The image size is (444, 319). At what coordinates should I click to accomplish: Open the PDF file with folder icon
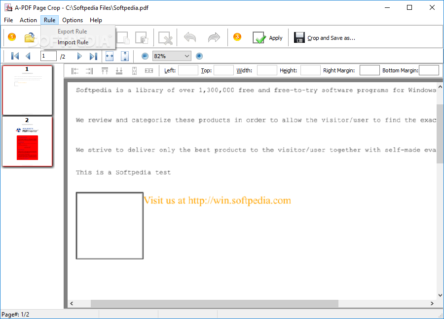[30, 37]
